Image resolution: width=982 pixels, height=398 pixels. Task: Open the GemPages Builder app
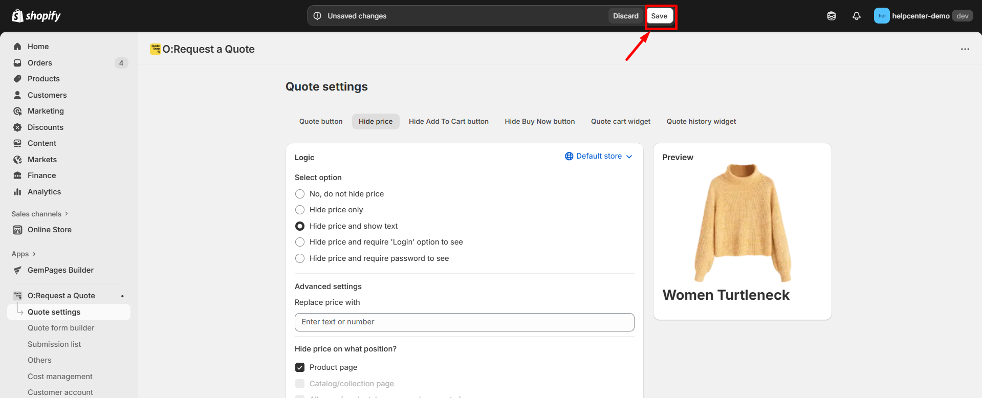60,270
